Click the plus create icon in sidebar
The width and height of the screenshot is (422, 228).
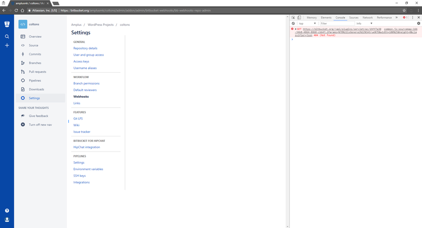[7, 46]
